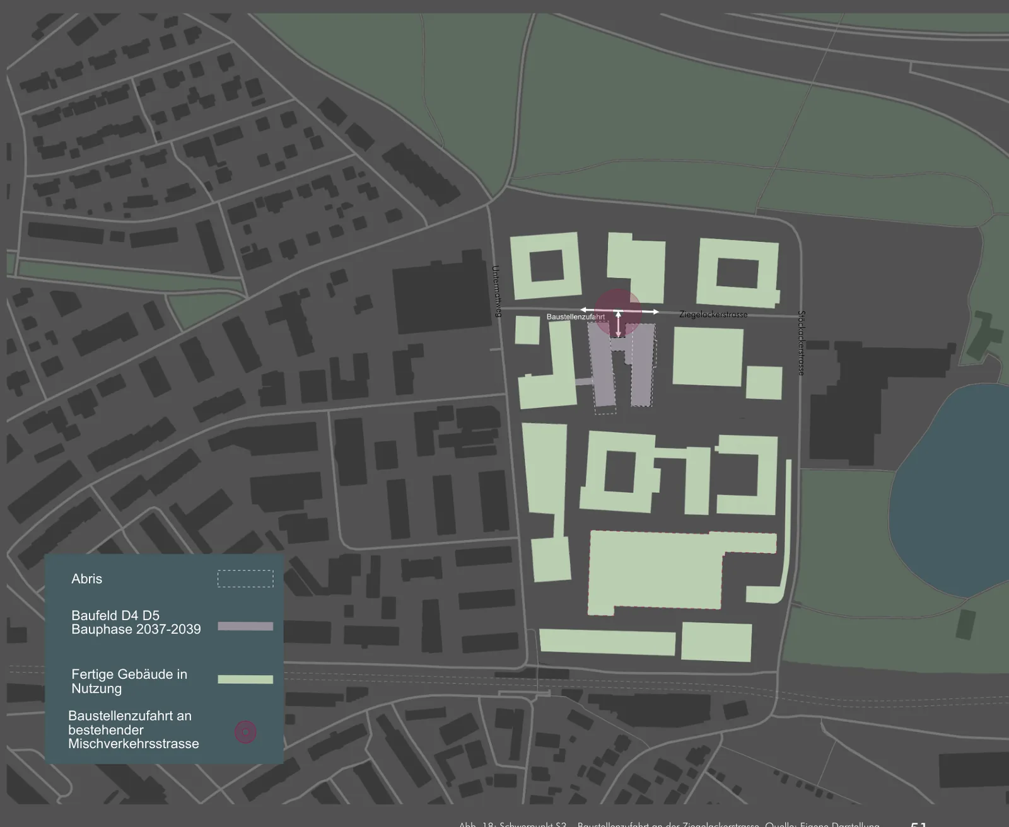The height and width of the screenshot is (827, 1009).
Task: Select the Bauphase 2037-2039 legend text
Action: pyautogui.click(x=136, y=629)
